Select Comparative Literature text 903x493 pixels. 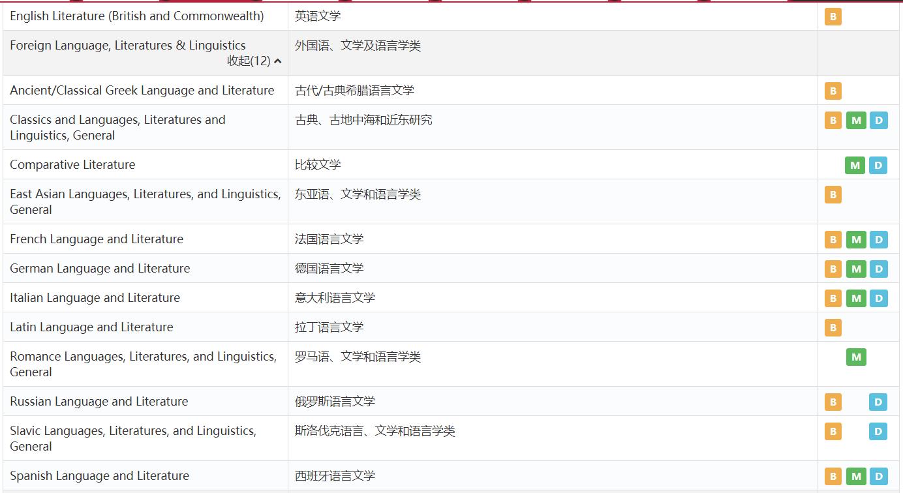coord(72,164)
